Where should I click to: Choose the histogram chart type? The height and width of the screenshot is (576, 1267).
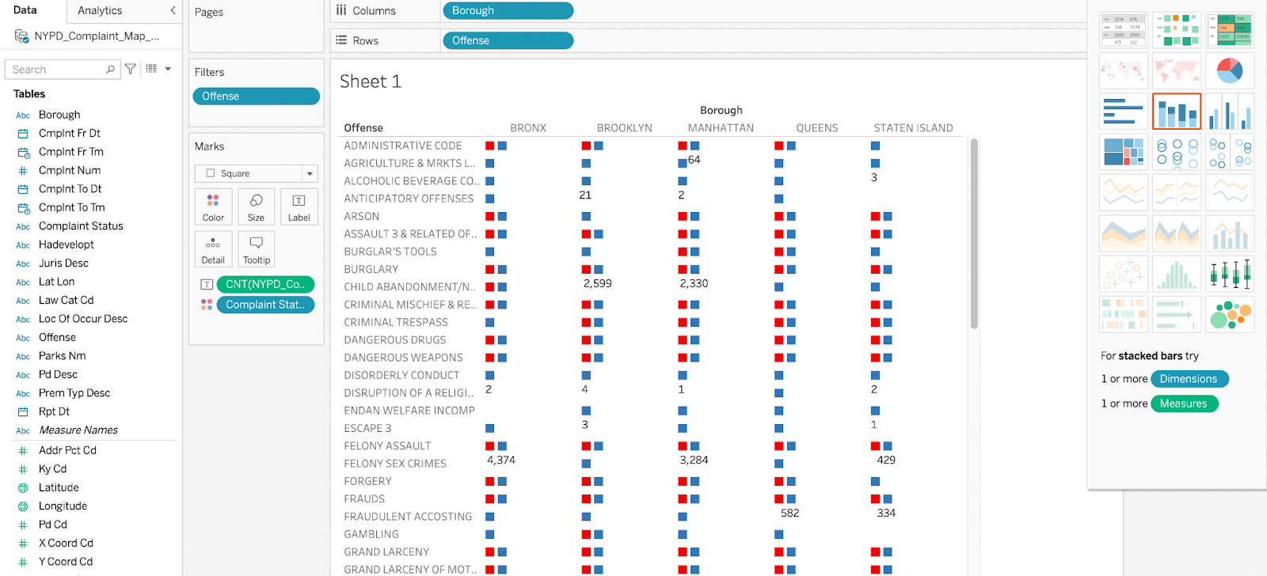(x=1177, y=274)
